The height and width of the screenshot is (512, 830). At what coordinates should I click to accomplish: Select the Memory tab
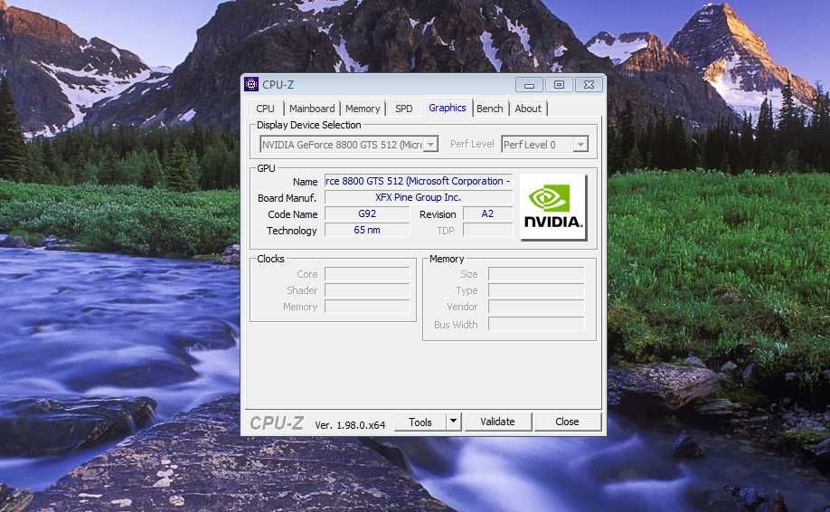coord(363,109)
